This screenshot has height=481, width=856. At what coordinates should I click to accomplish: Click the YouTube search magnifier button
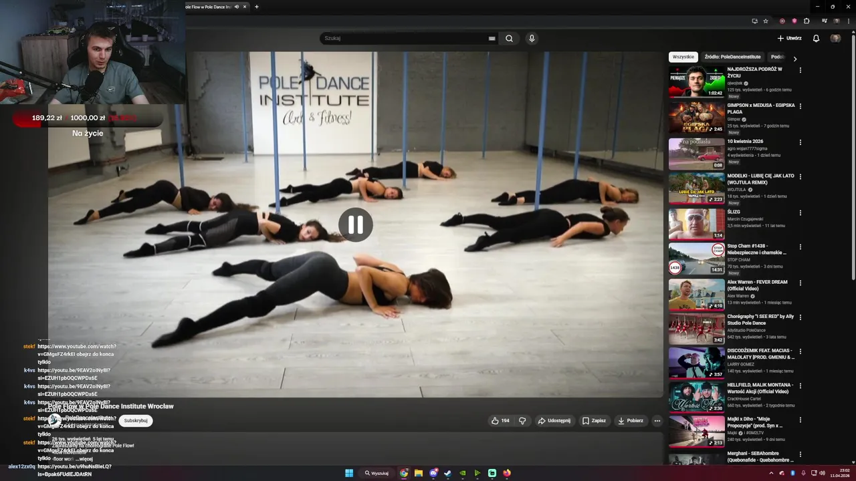pyautogui.click(x=509, y=38)
